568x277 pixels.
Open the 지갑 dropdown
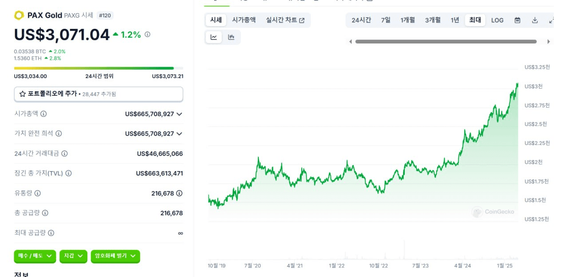click(73, 256)
